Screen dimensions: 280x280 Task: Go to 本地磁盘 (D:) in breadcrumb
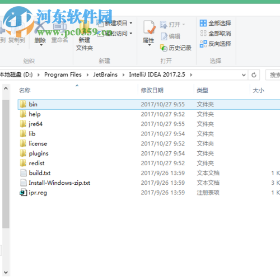pos(16,74)
